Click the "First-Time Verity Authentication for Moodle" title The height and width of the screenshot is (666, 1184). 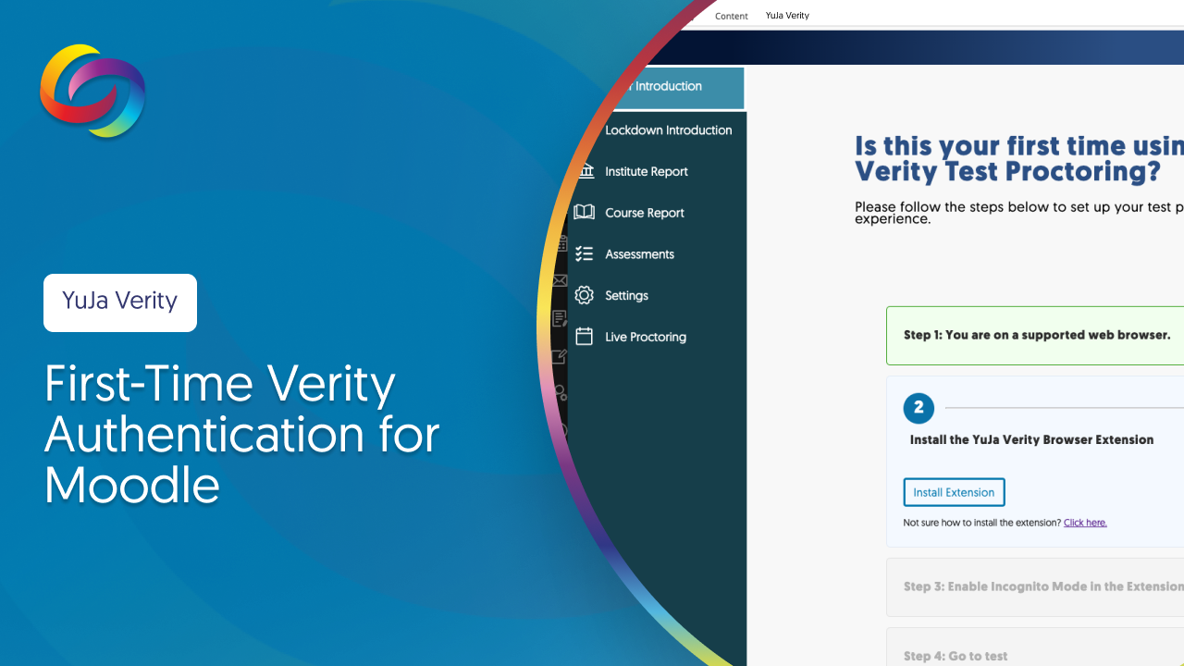[242, 435]
